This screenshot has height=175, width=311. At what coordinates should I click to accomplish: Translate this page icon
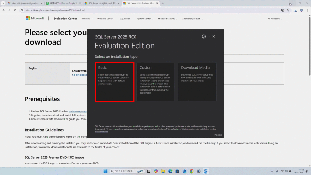pos(282,10)
